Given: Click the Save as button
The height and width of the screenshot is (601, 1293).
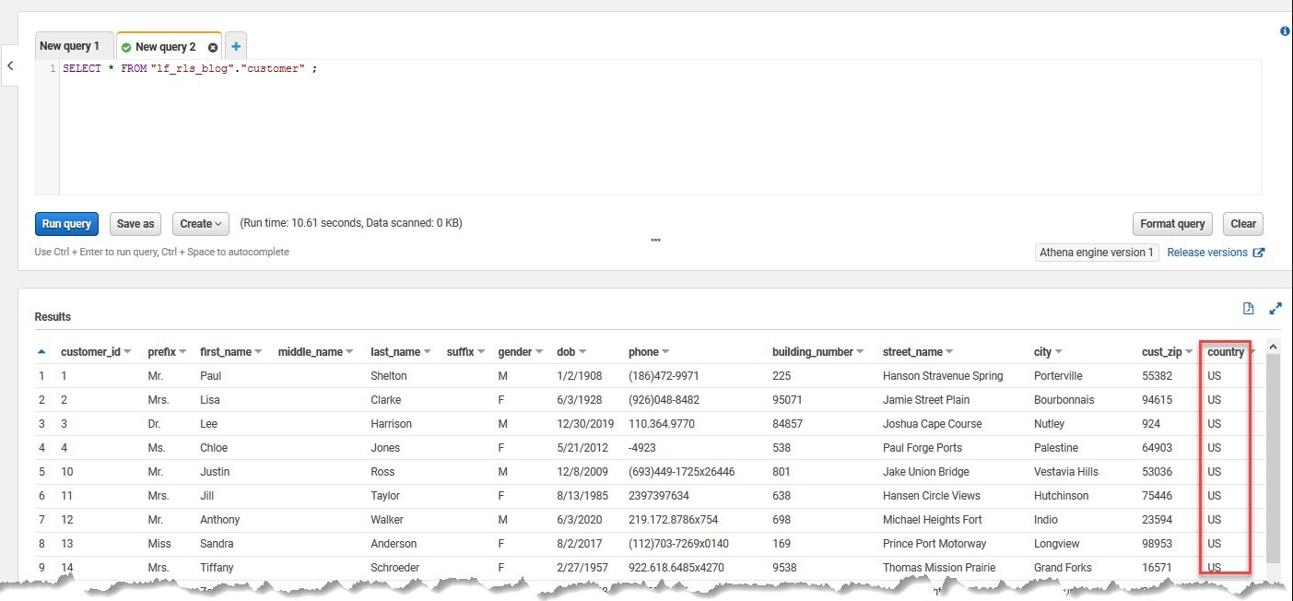Looking at the screenshot, I should (135, 223).
